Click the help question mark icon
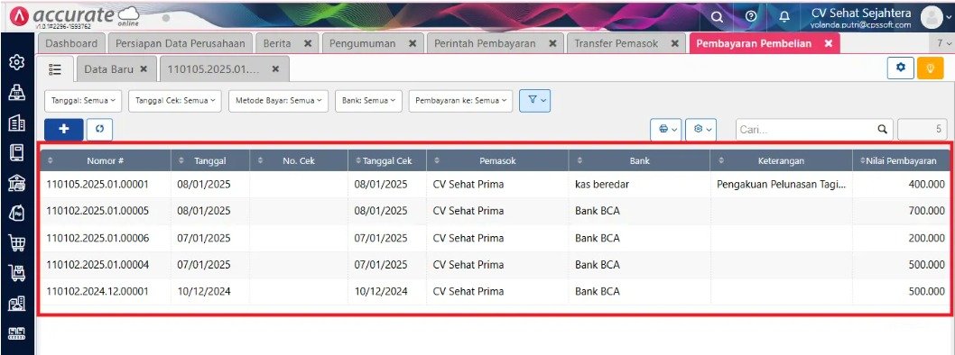The height and width of the screenshot is (355, 955). coord(751,17)
